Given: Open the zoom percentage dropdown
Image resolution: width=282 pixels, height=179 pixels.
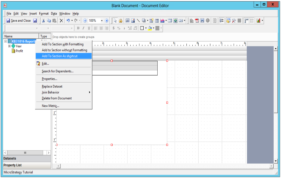Looking at the screenshot, I should 102,21.
